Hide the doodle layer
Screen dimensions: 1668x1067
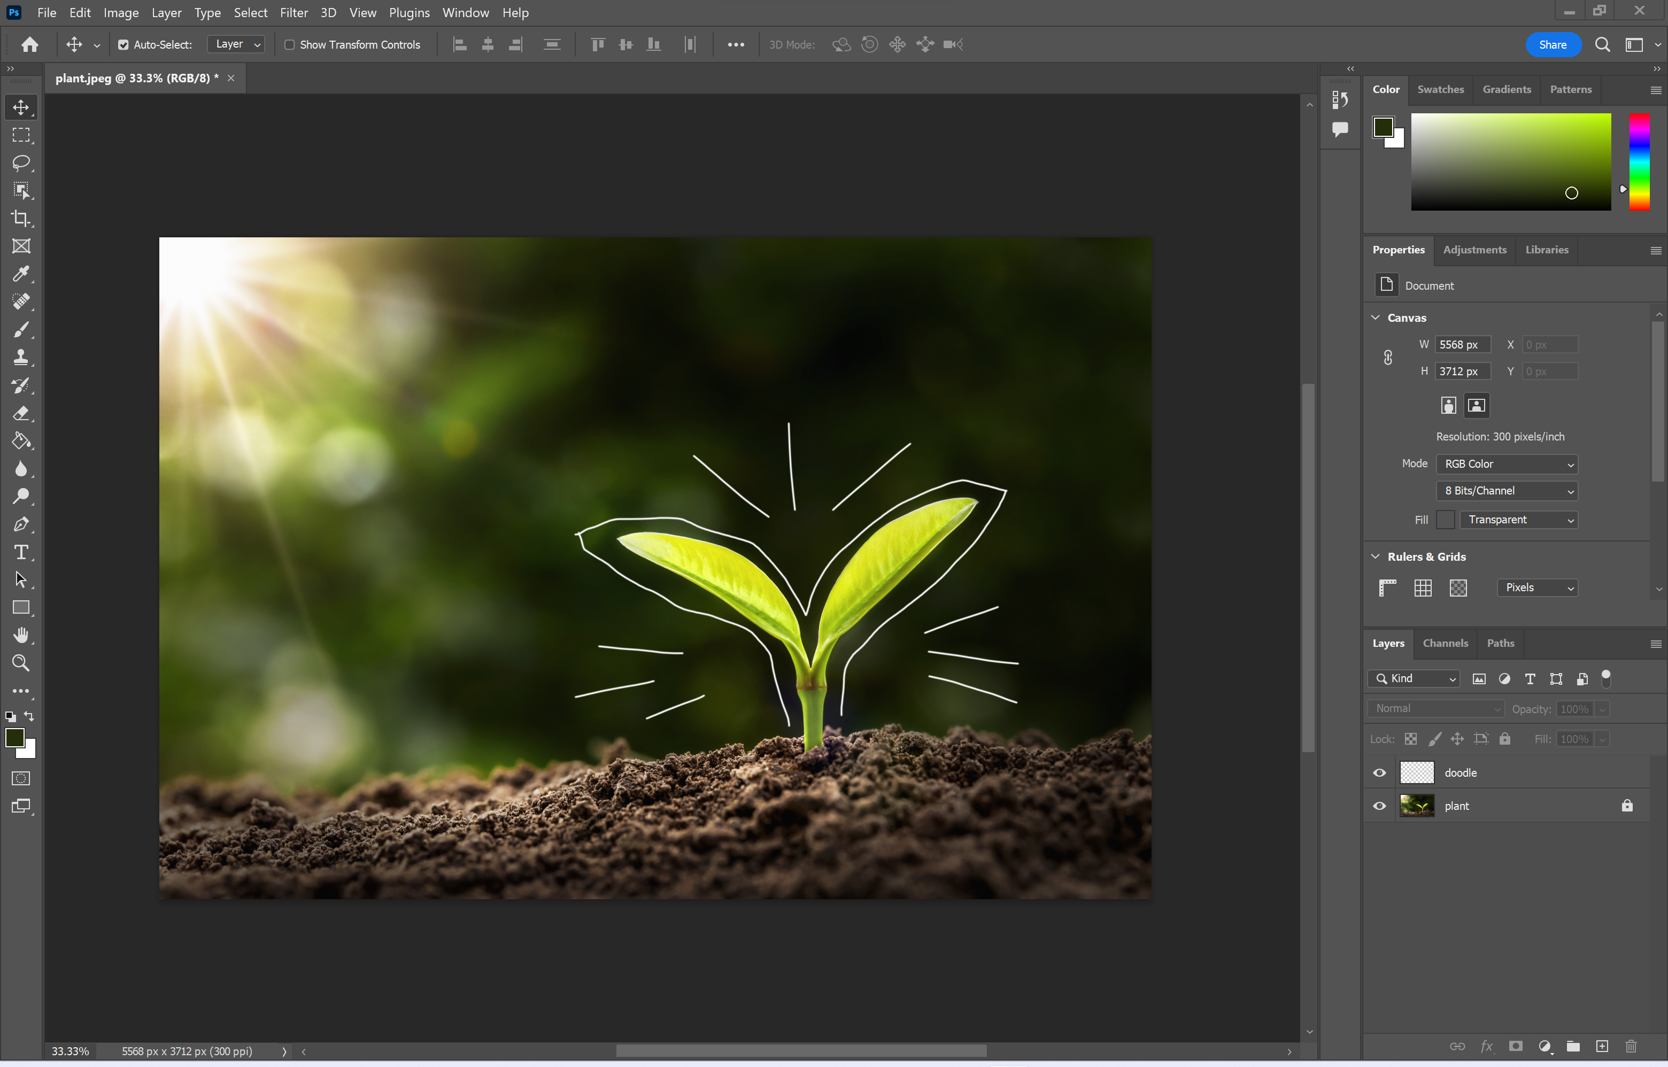[1380, 772]
